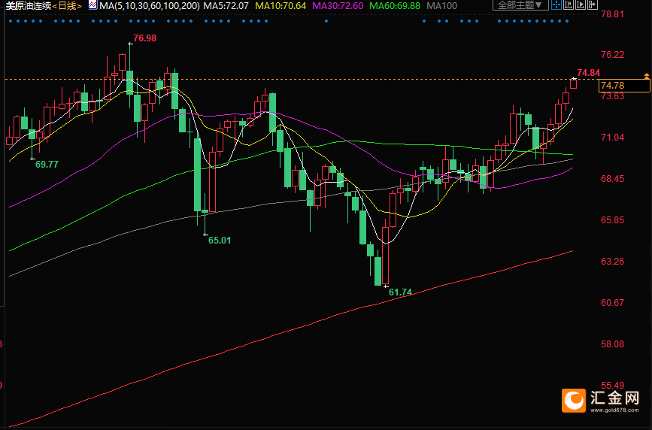Click the magenta MA30:72.60 legend label
Screen dimensions: 652x430
pos(338,5)
